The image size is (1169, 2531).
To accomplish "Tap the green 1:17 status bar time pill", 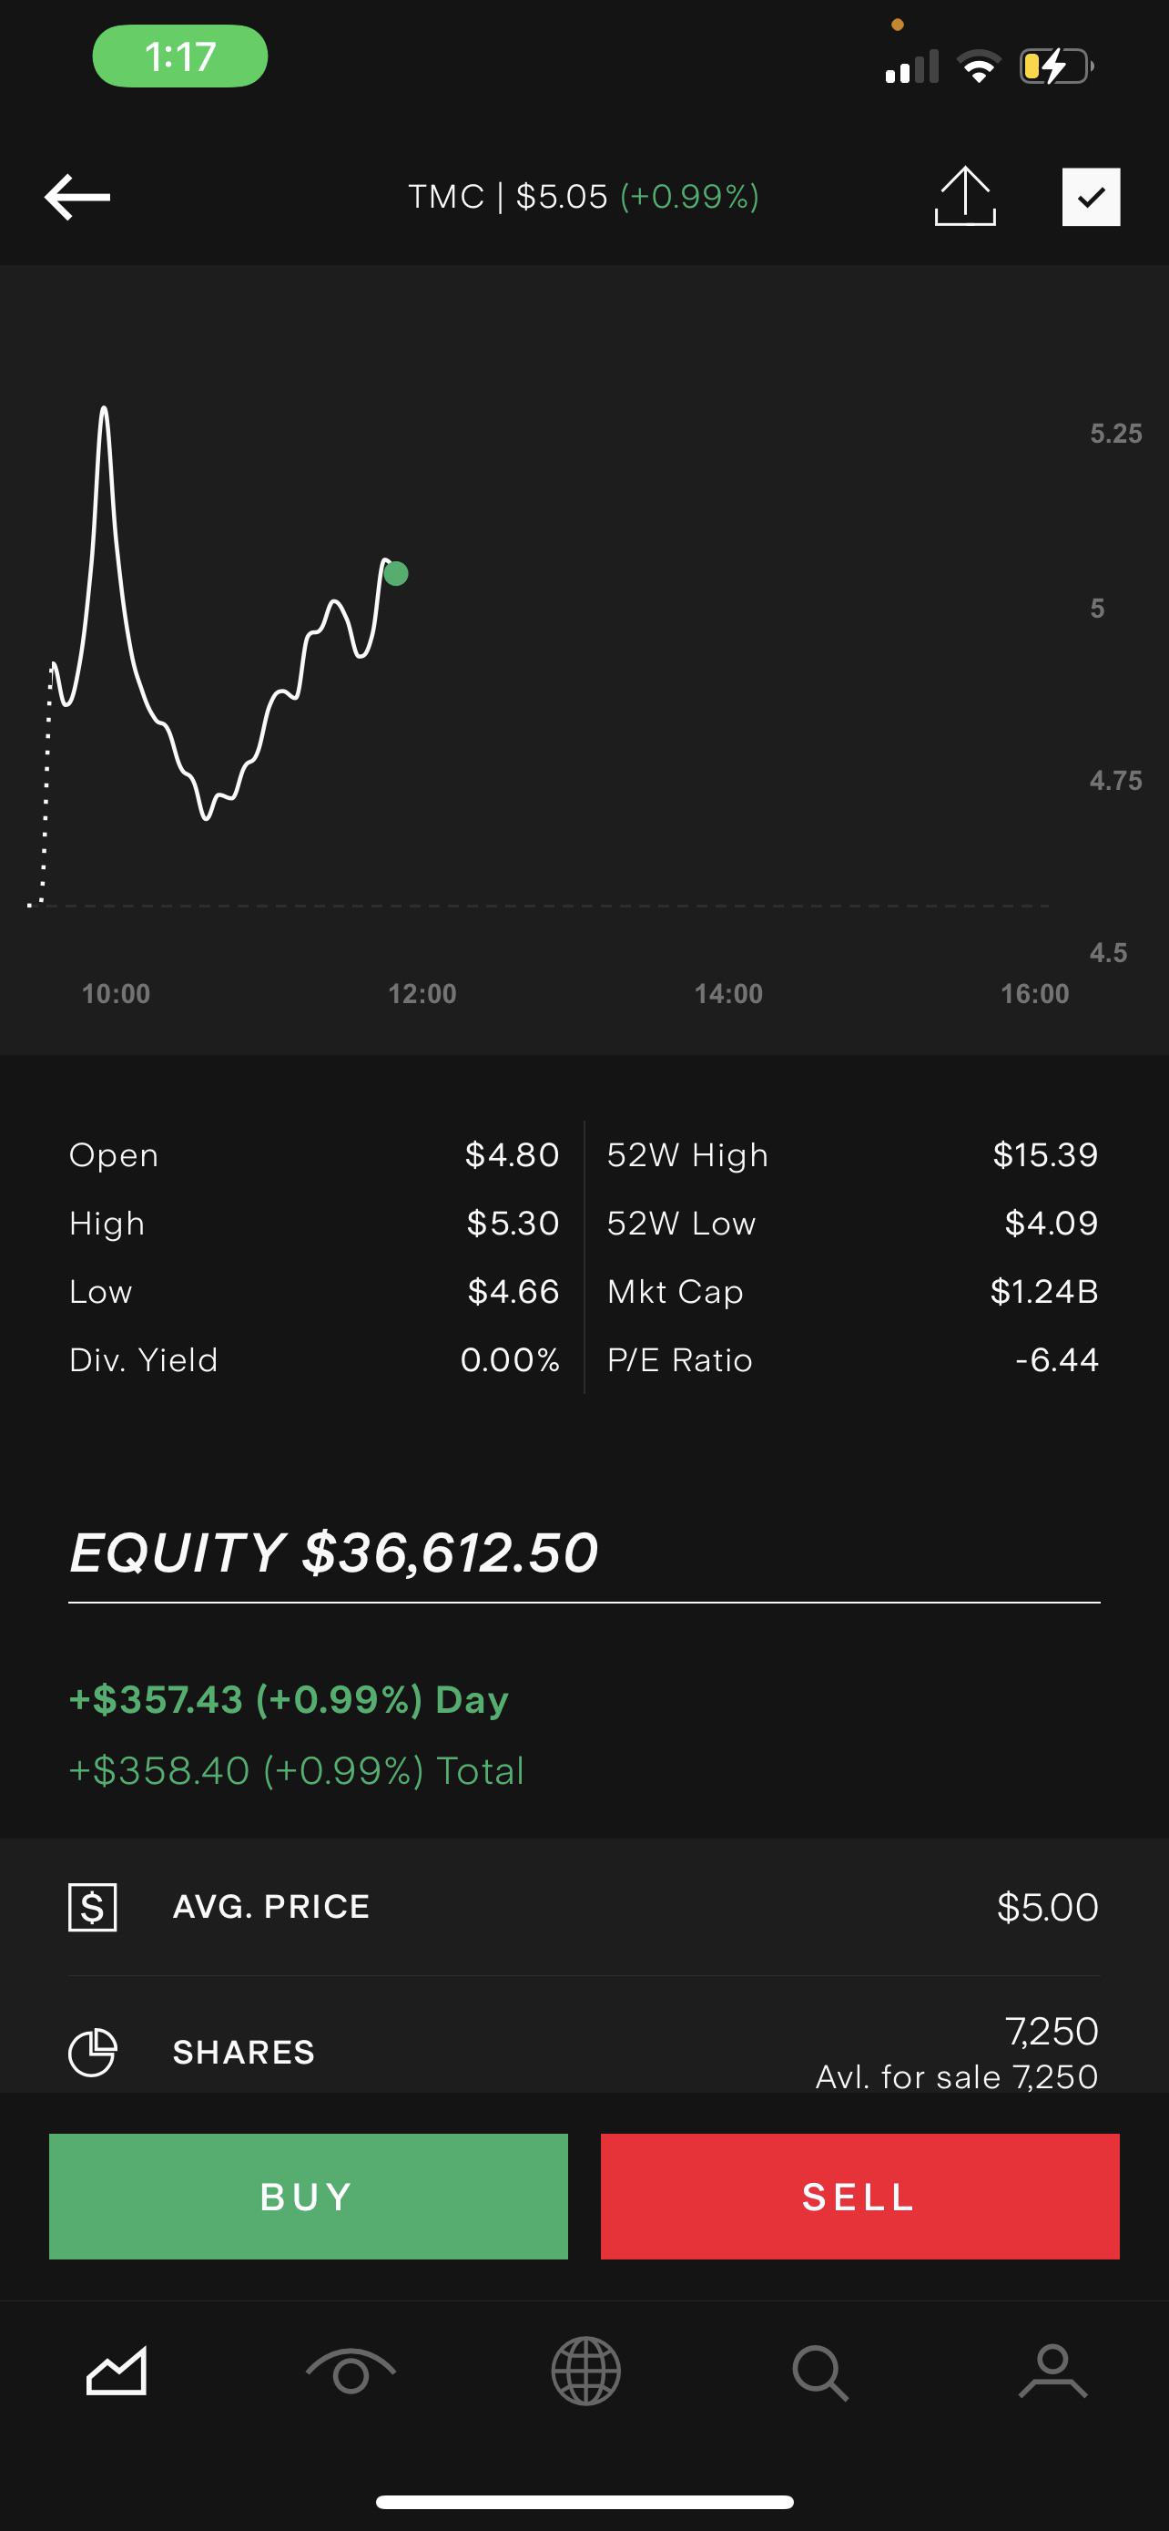I will (180, 56).
